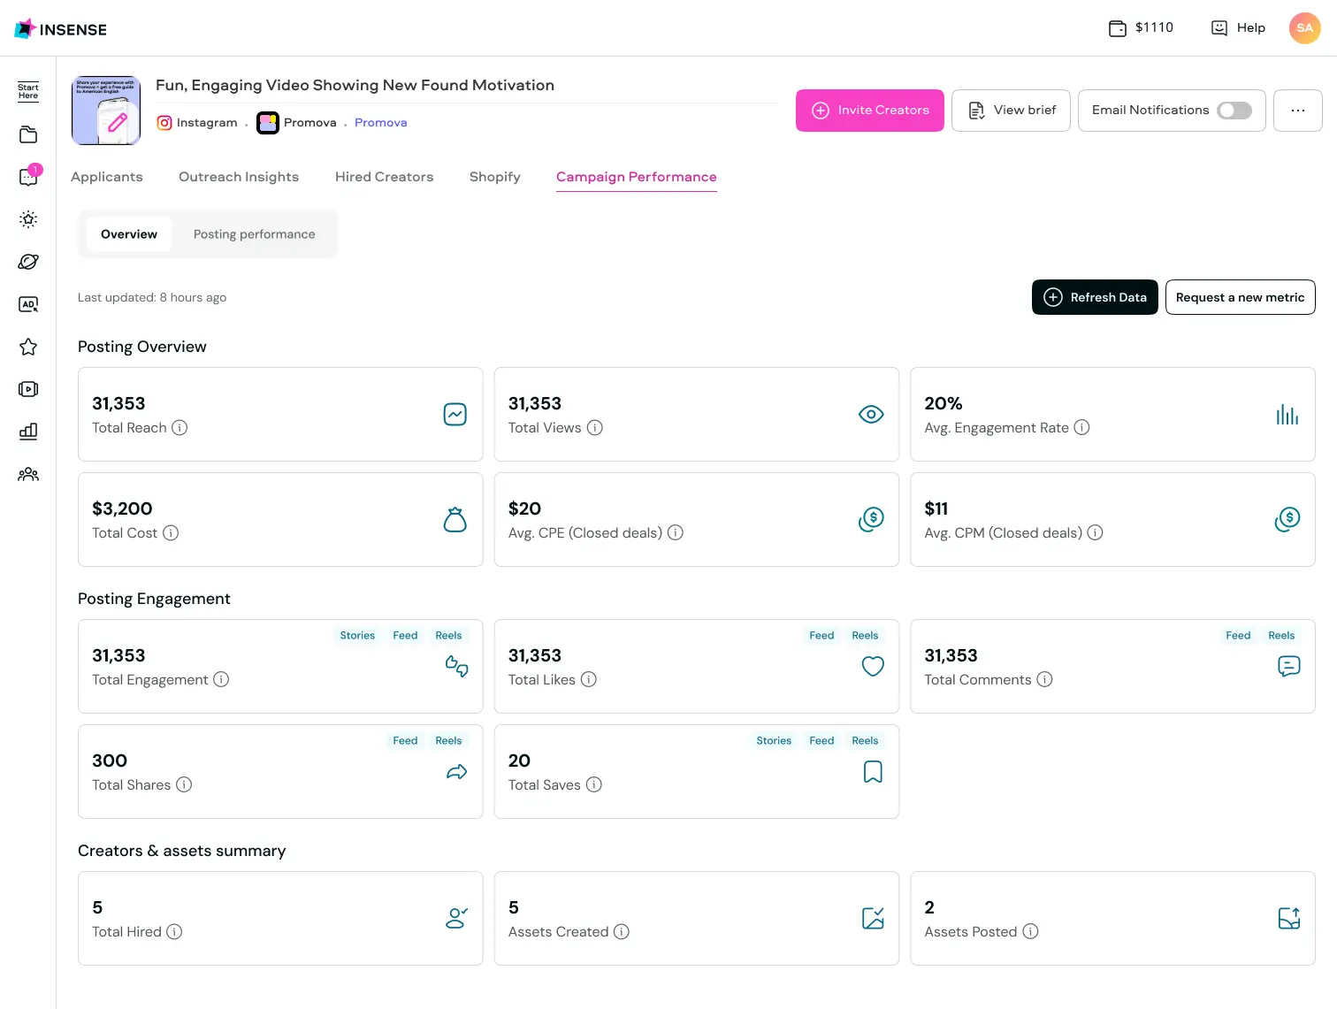Open the Start Here sidebar item
This screenshot has width=1337, height=1009.
pyautogui.click(x=28, y=92)
